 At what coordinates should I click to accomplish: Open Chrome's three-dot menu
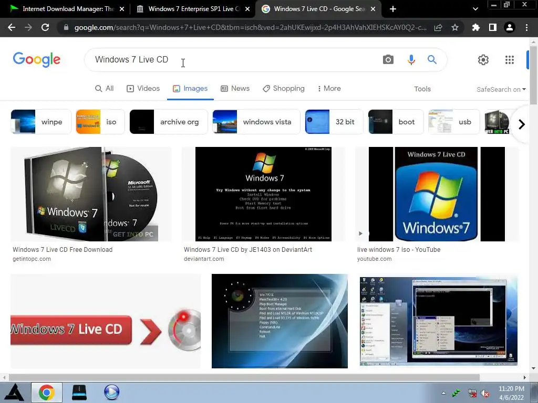coord(526,27)
